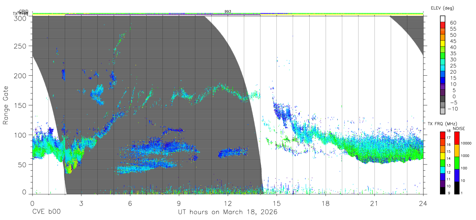Click the red top segment of TX FRQ scale

tap(443, 135)
